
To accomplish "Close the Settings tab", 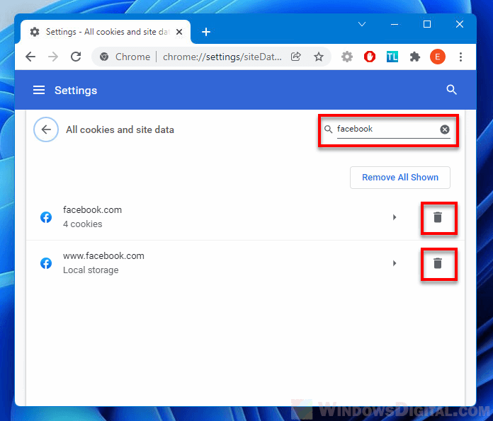I will (179, 32).
